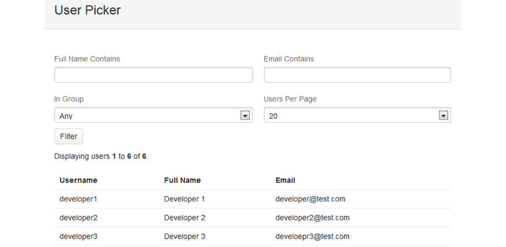
Task: Click the Full Name Contains input field
Action: point(153,75)
